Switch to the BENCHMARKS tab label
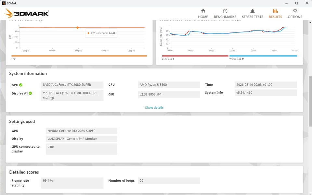This screenshot has width=312, height=195. [225, 17]
